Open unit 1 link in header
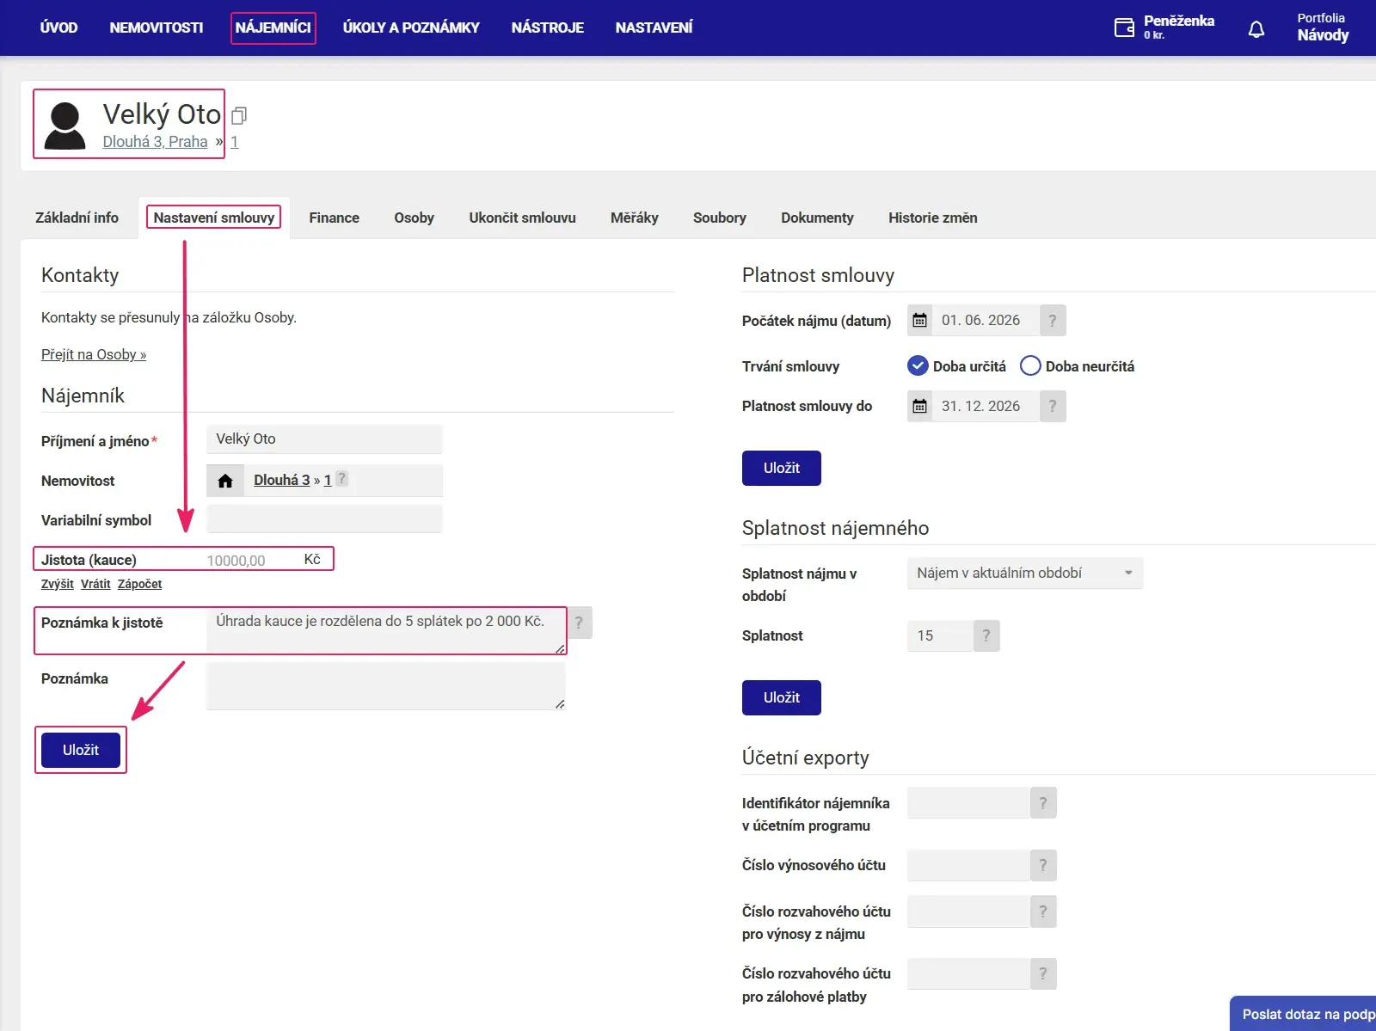The height and width of the screenshot is (1031, 1376). point(234,142)
